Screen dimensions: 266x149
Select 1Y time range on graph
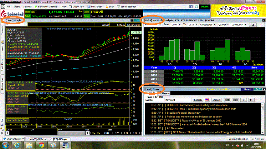pos(117,133)
